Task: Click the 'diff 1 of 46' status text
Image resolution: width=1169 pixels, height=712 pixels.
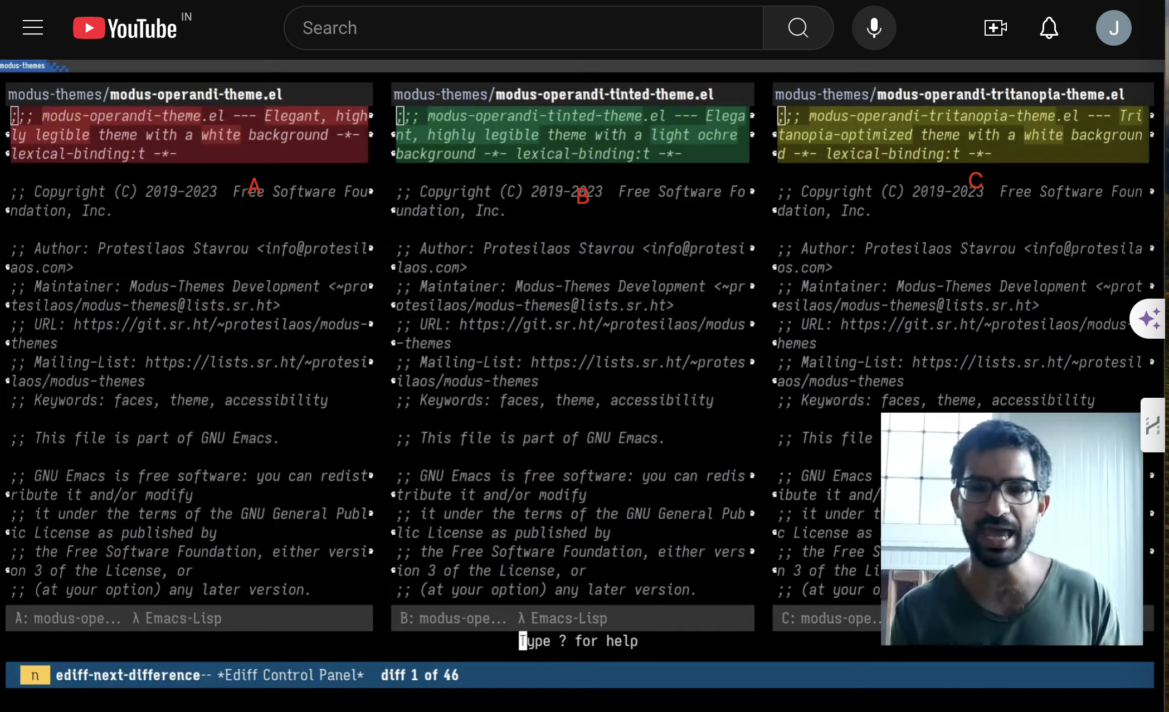Action: click(420, 675)
